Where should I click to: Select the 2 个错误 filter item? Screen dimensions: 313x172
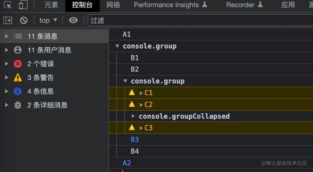point(41,64)
